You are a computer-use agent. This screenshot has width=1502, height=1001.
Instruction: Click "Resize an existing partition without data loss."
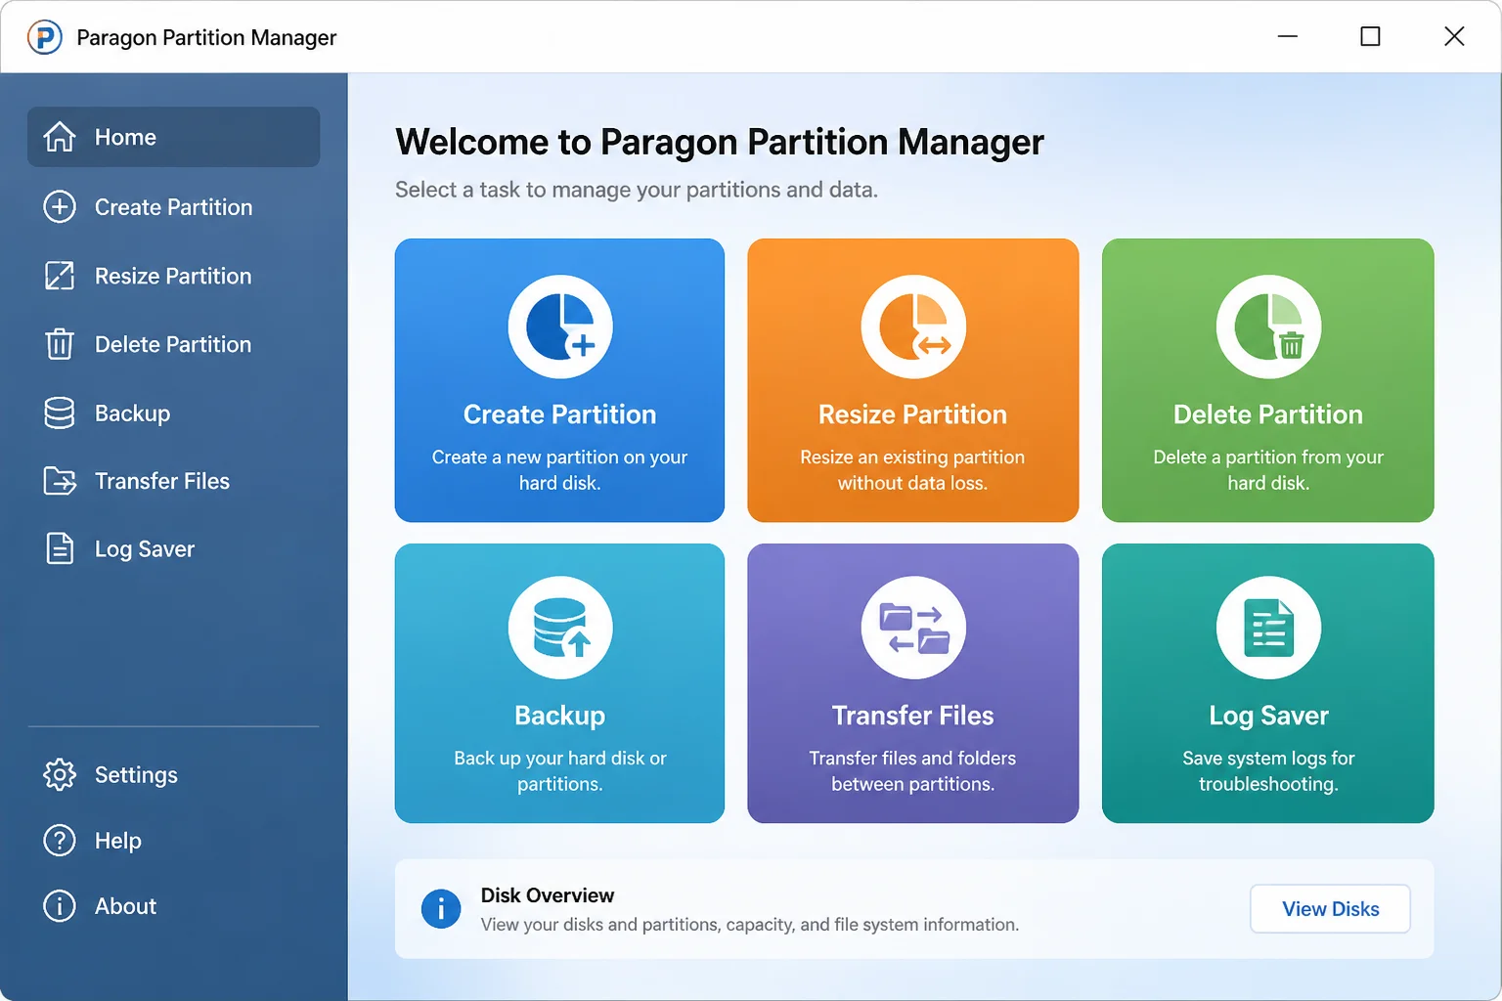tap(912, 470)
